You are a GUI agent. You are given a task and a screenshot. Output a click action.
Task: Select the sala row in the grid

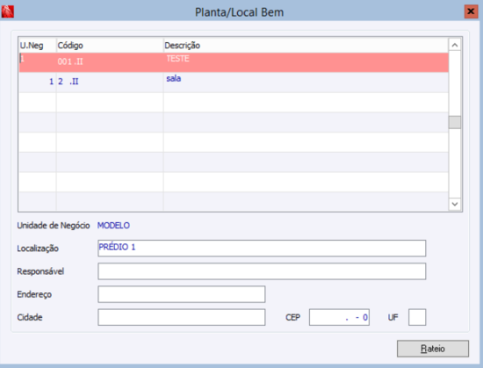pos(234,83)
